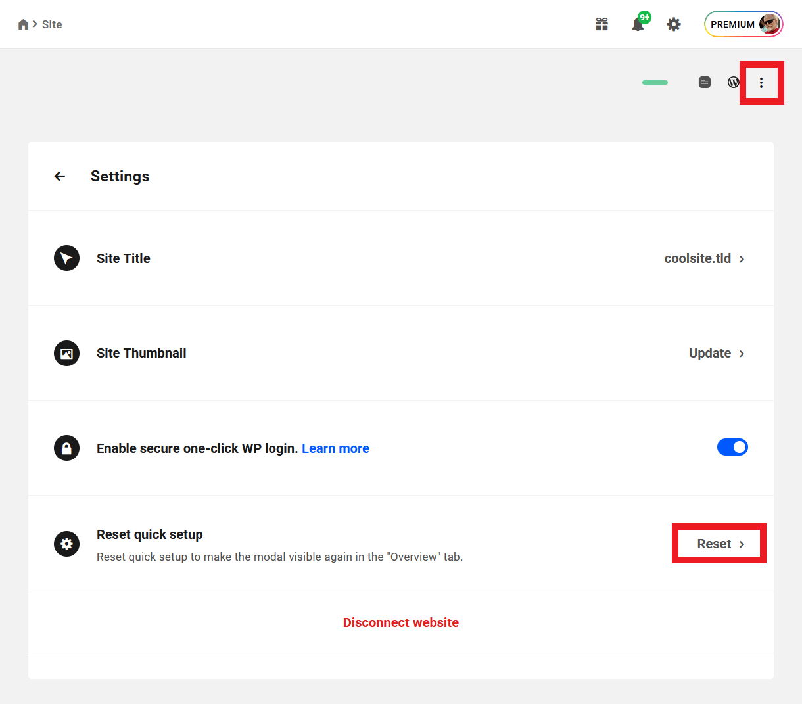Screen dimensions: 802x704
Task: Click the Site Title label
Action: pos(124,258)
